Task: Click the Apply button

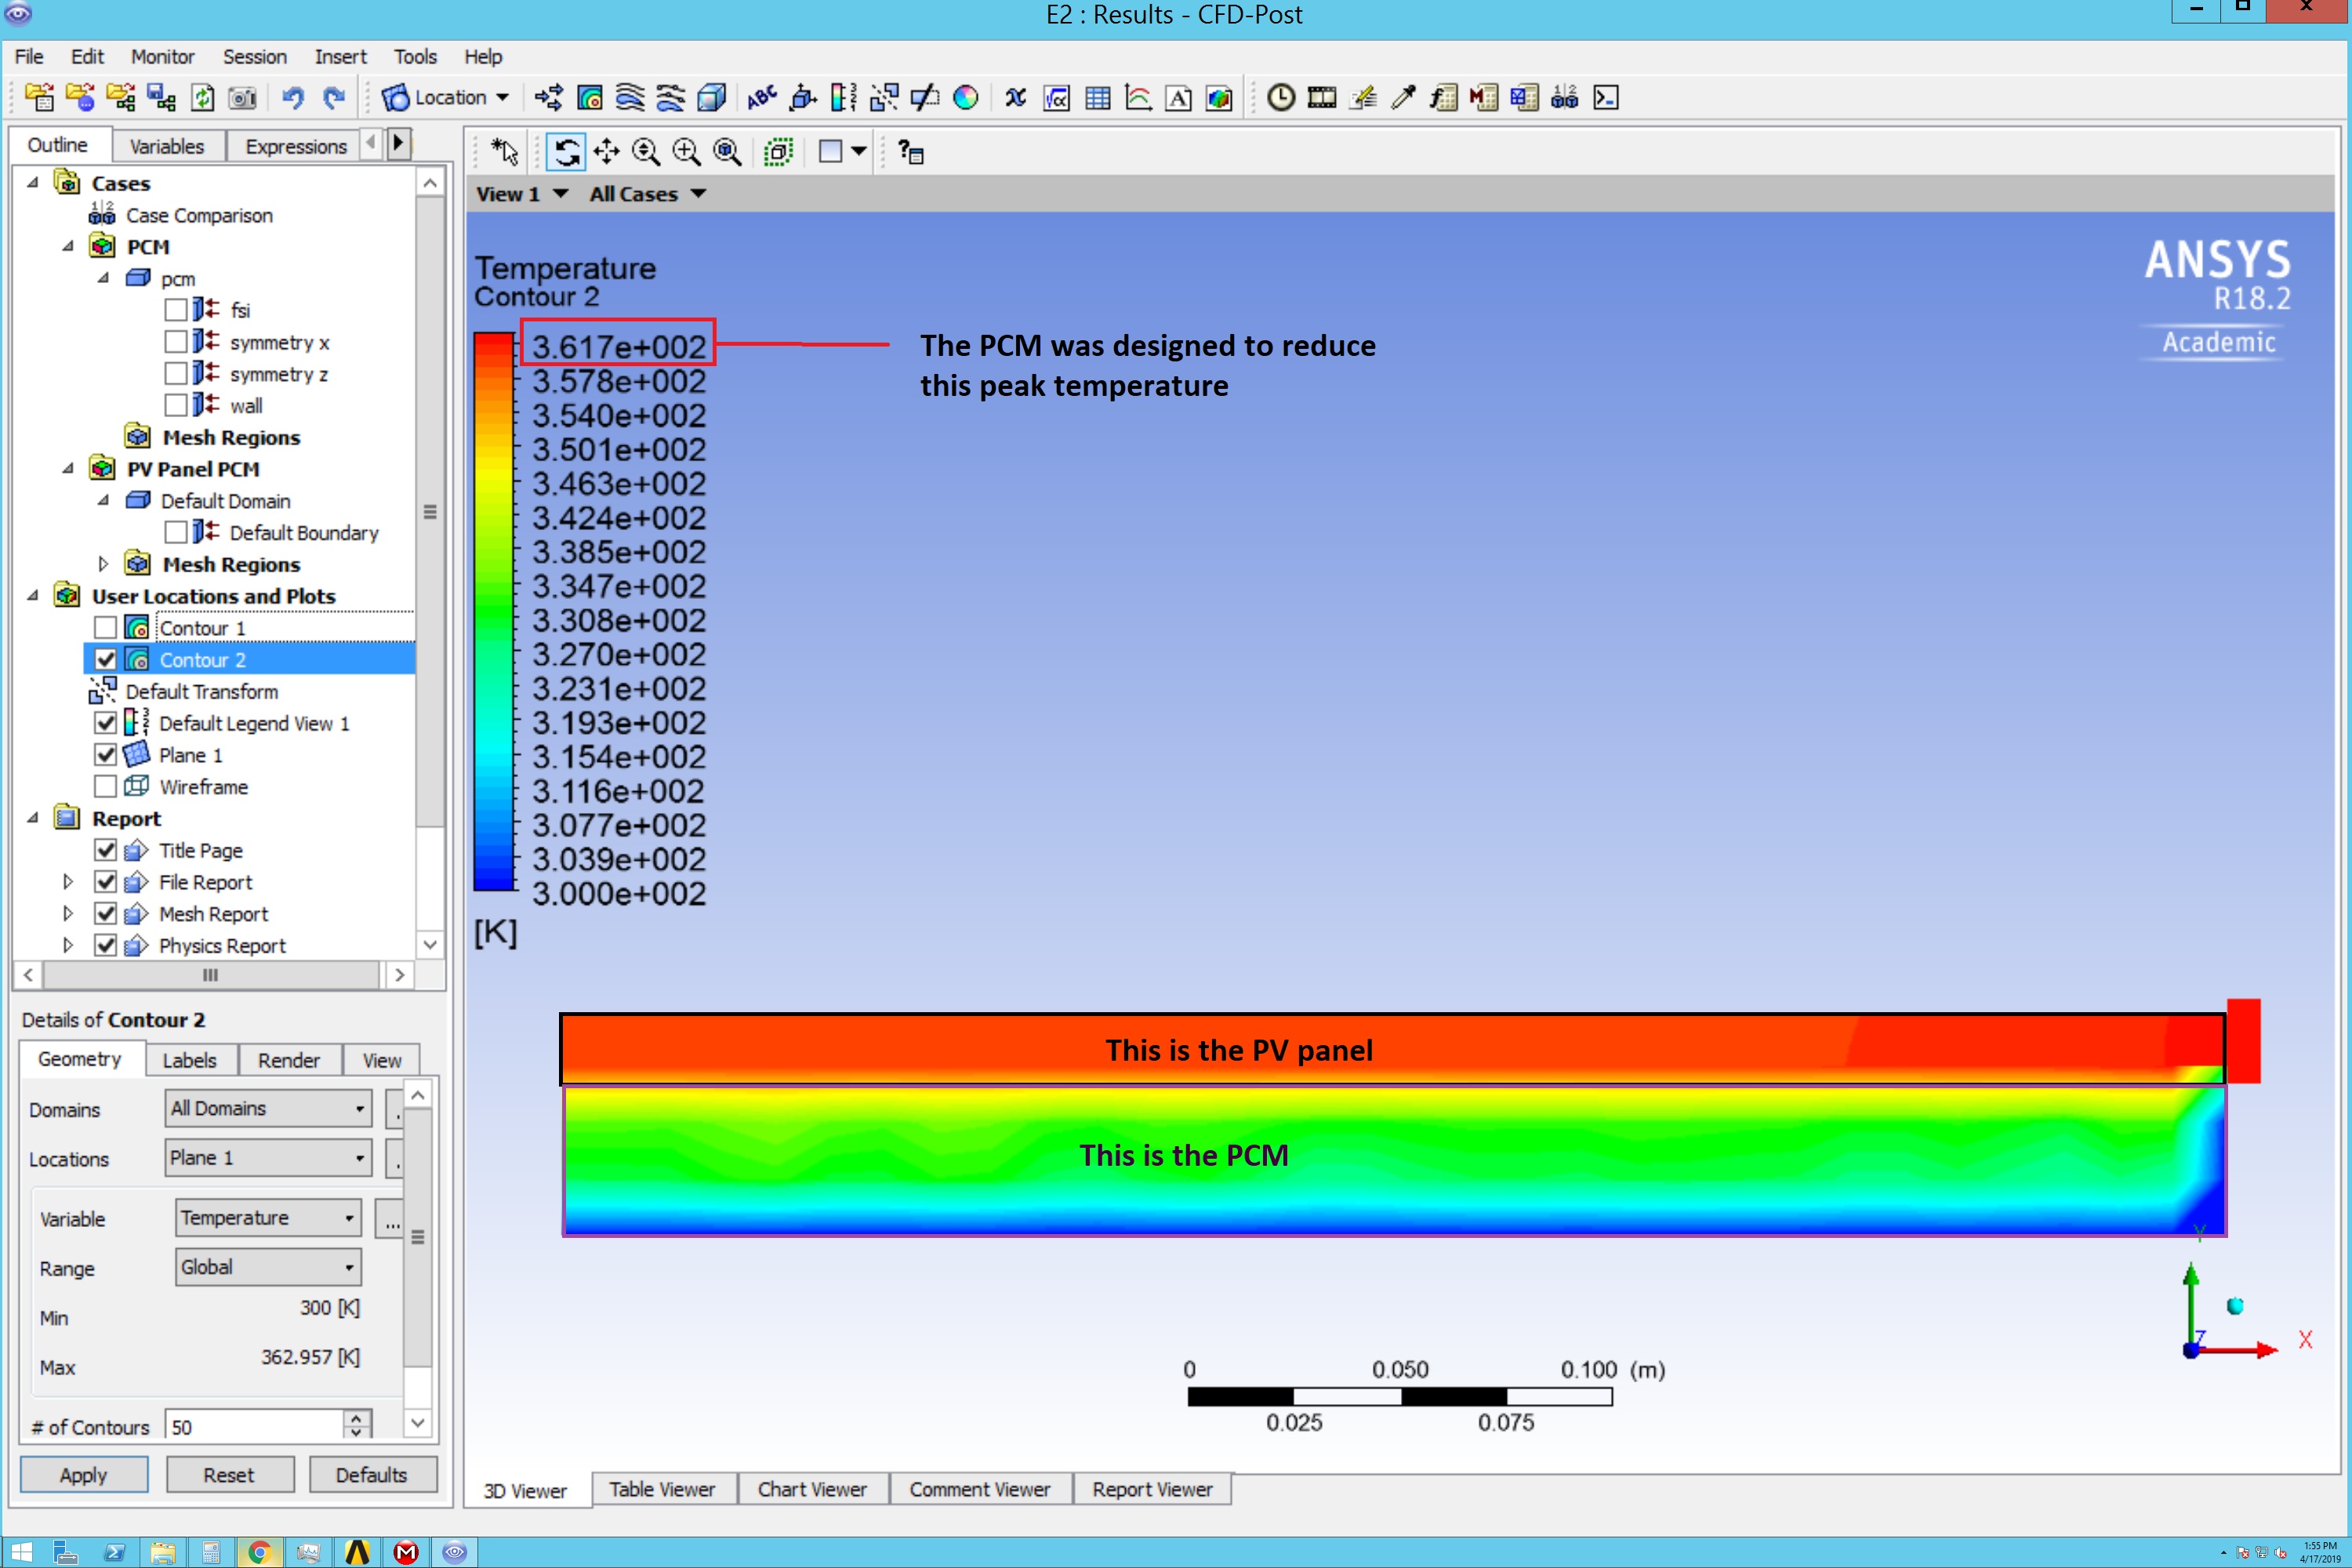Action: click(83, 1474)
